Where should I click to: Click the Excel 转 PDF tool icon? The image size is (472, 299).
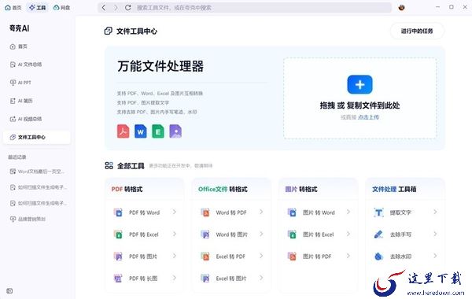[205, 257]
